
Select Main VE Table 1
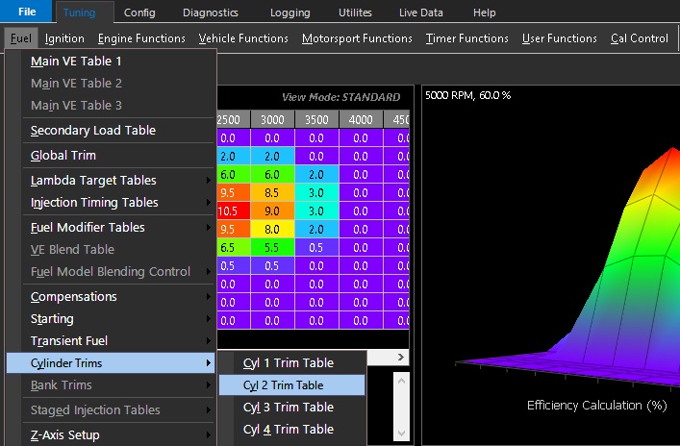(76, 61)
